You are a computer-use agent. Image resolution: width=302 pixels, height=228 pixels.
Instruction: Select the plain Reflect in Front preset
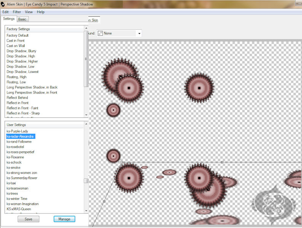coord(18,103)
